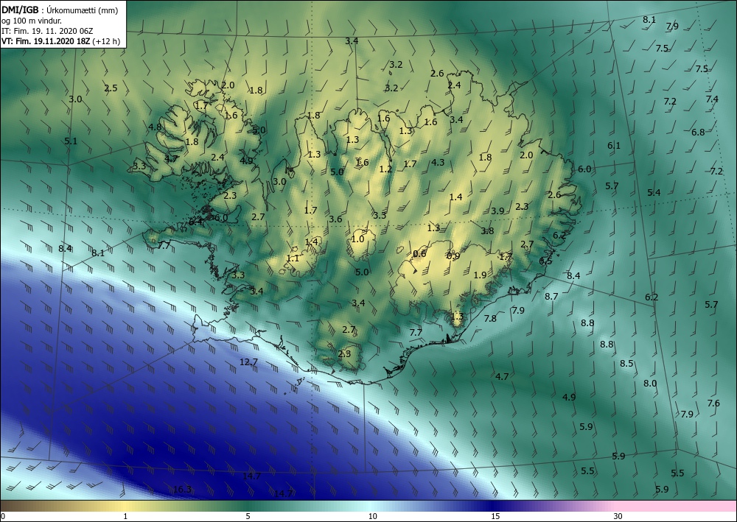This screenshot has height=522, width=737.
Task: Click the '0.9' value on the glacier
Action: [453, 255]
